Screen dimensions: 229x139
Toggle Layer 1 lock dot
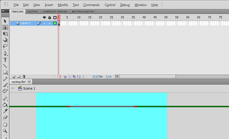(50, 23)
